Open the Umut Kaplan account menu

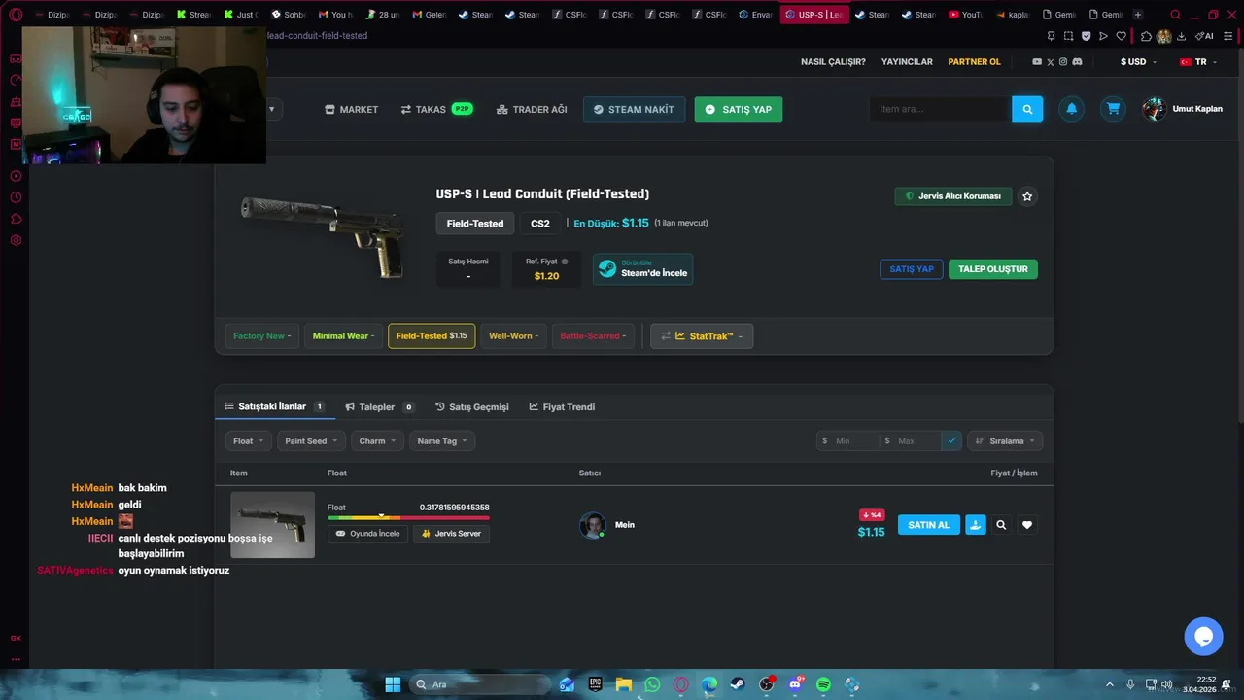coord(1183,109)
